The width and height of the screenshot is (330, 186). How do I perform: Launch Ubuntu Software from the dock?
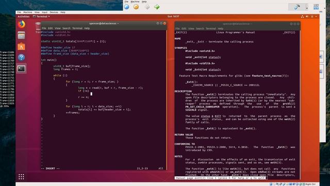click(21, 47)
